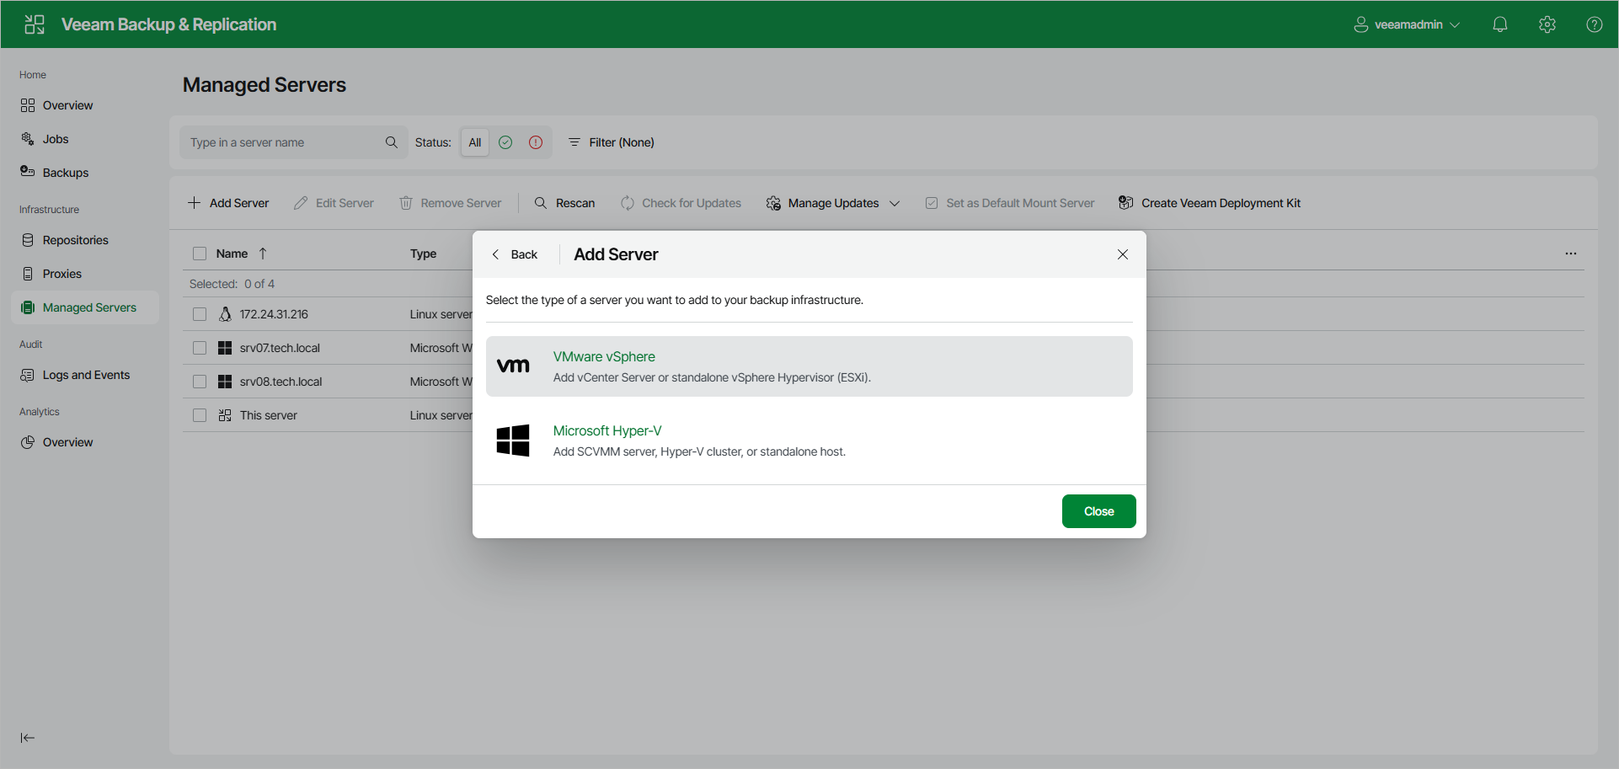1619x769 pixels.
Task: Click the VMware vm logo icon
Action: (513, 366)
